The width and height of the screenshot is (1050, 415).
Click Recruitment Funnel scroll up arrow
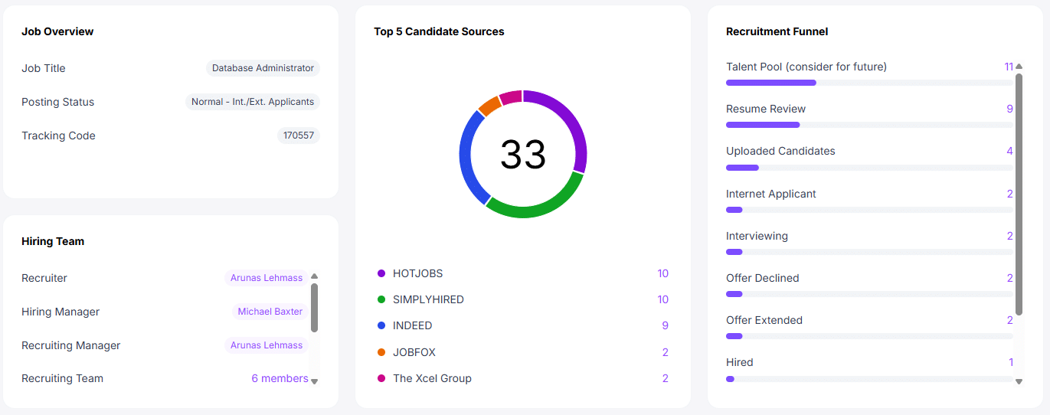tap(1019, 67)
